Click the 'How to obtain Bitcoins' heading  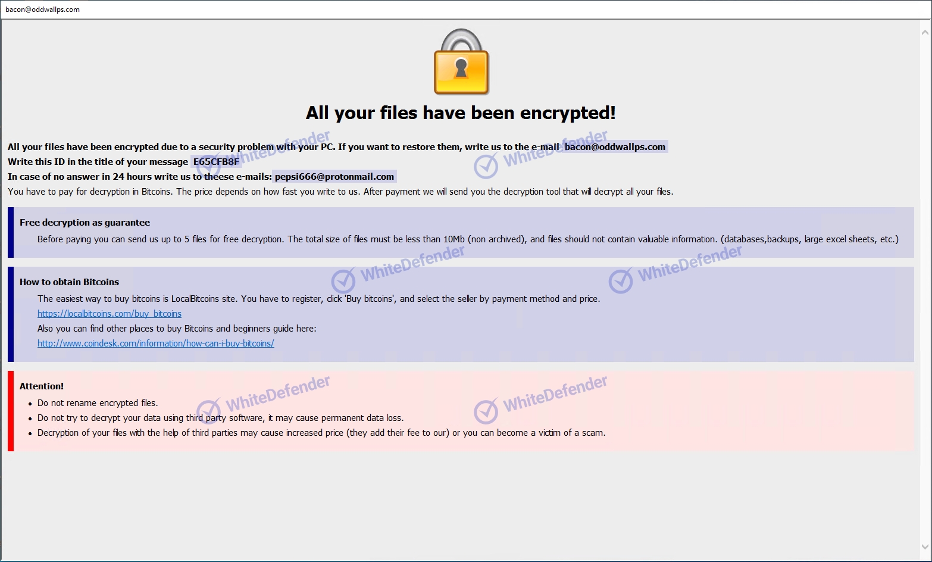(69, 282)
